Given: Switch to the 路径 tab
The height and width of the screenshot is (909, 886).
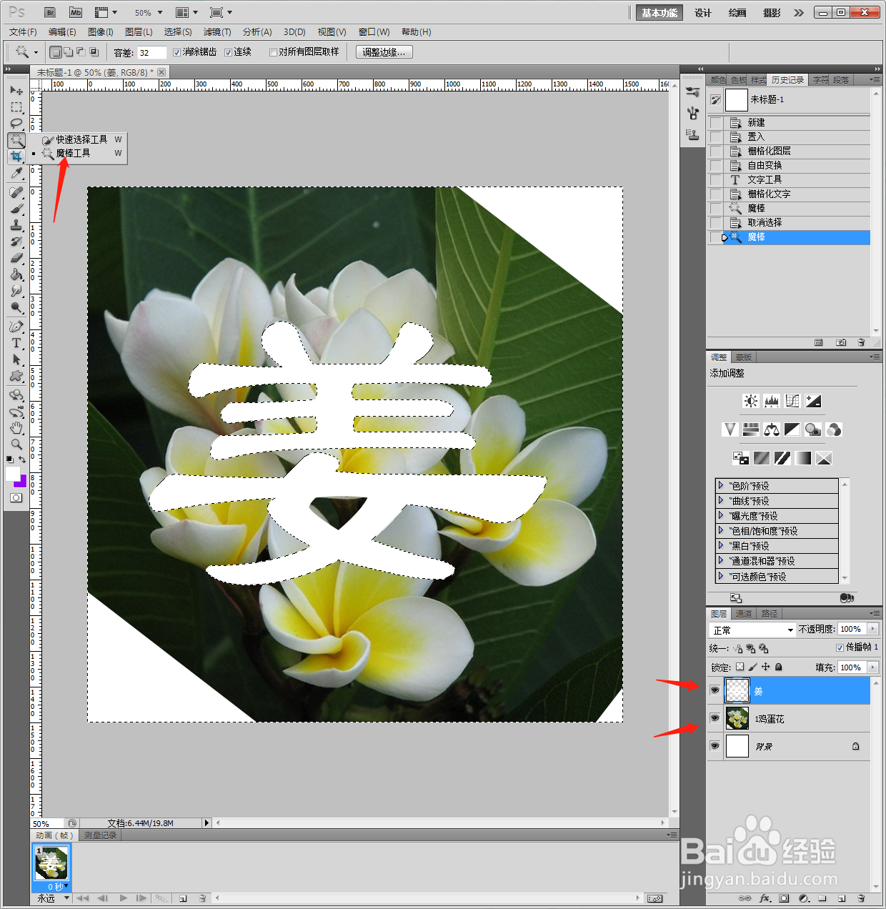Looking at the screenshot, I should pos(770,614).
